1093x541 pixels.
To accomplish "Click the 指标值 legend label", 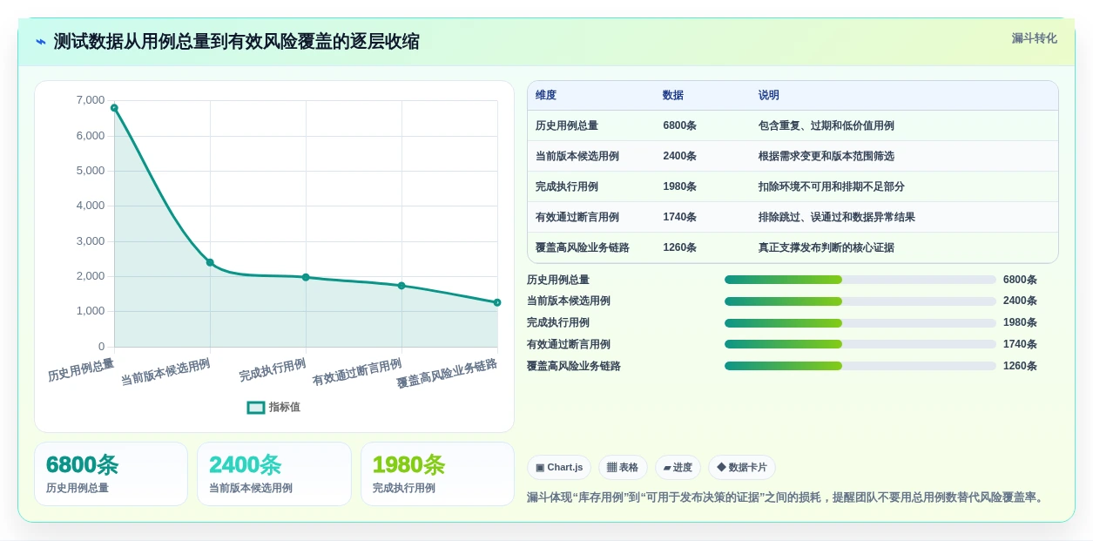I will [285, 407].
